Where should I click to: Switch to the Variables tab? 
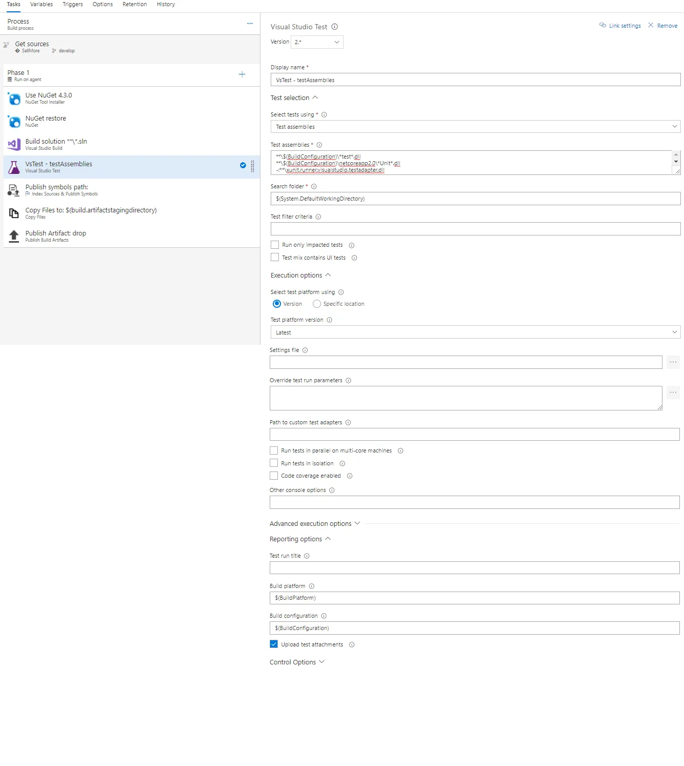[42, 4]
